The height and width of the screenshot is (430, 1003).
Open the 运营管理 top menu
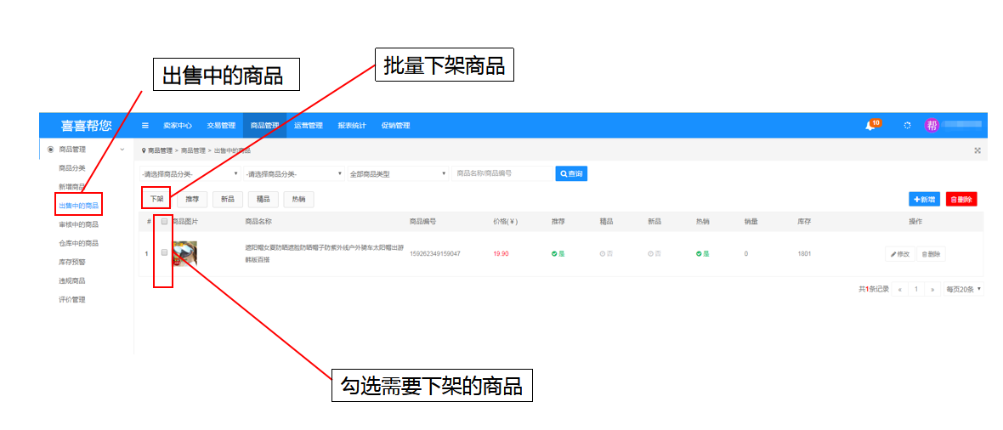[x=309, y=126]
